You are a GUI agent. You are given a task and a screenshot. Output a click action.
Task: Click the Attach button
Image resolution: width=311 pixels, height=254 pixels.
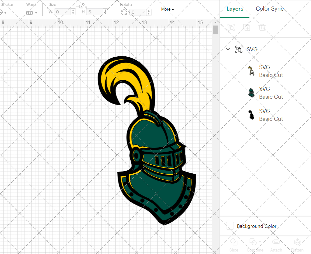276,245
